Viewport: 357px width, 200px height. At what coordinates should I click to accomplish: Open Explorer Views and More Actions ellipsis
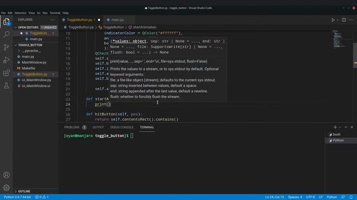(x=52, y=20)
